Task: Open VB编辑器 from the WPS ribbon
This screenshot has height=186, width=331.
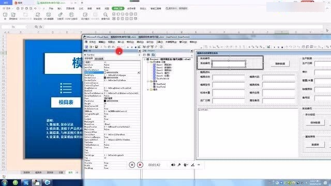Action: coord(49,16)
